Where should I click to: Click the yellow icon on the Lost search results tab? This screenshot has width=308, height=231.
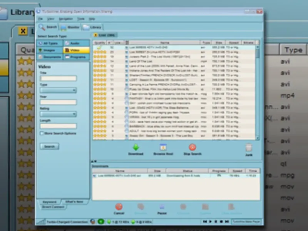[x=95, y=35]
